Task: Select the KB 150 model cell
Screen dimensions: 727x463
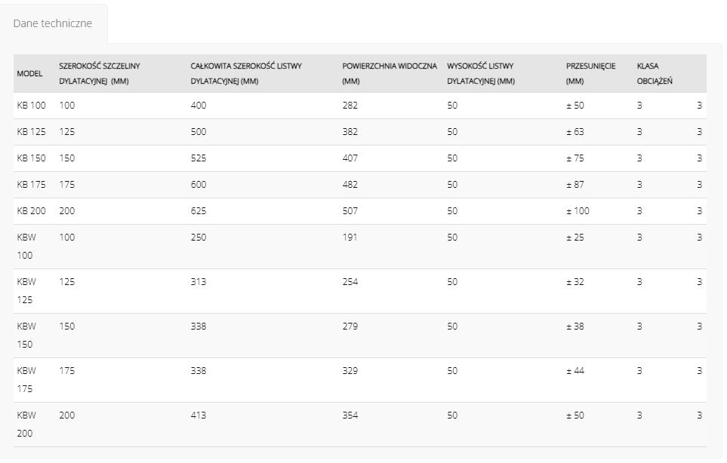Action: point(31,158)
